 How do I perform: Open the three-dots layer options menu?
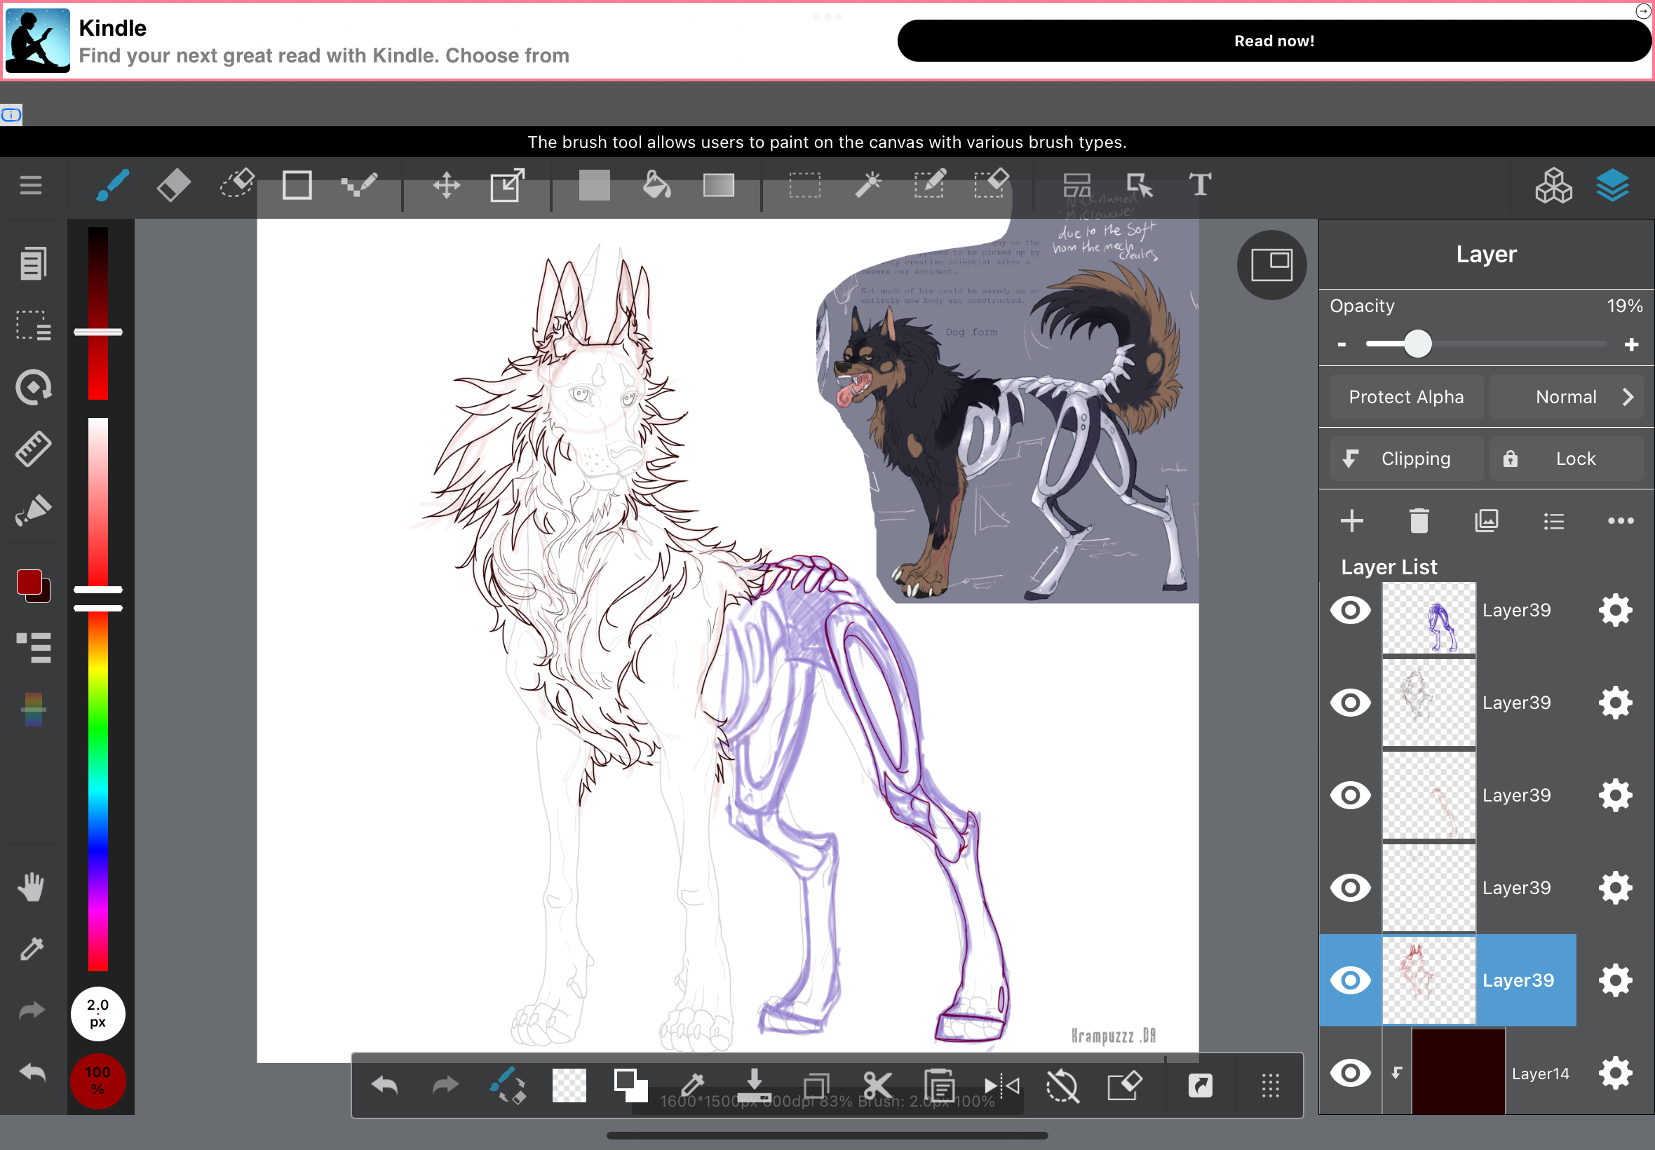(1621, 521)
